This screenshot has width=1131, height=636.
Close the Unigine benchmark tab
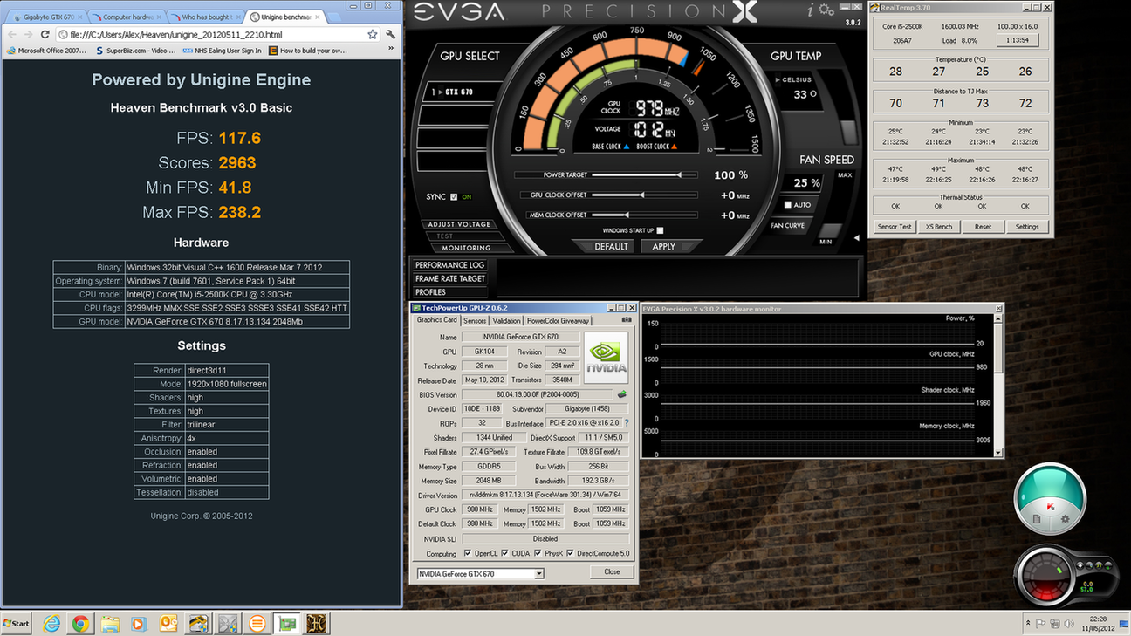coord(317,17)
